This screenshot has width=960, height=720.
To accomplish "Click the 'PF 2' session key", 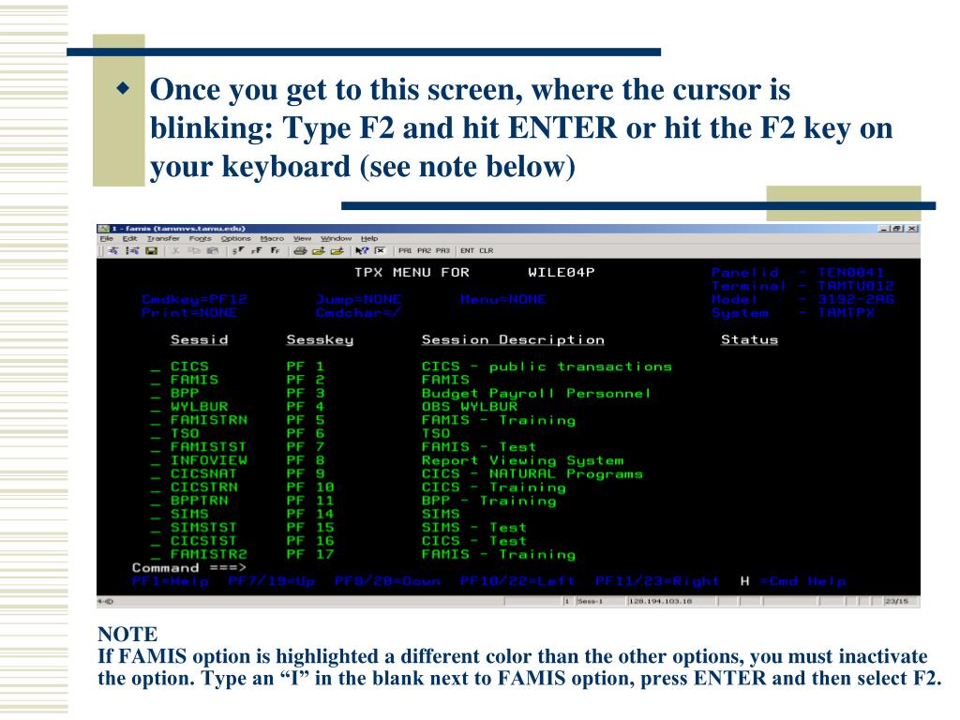I will [x=306, y=381].
